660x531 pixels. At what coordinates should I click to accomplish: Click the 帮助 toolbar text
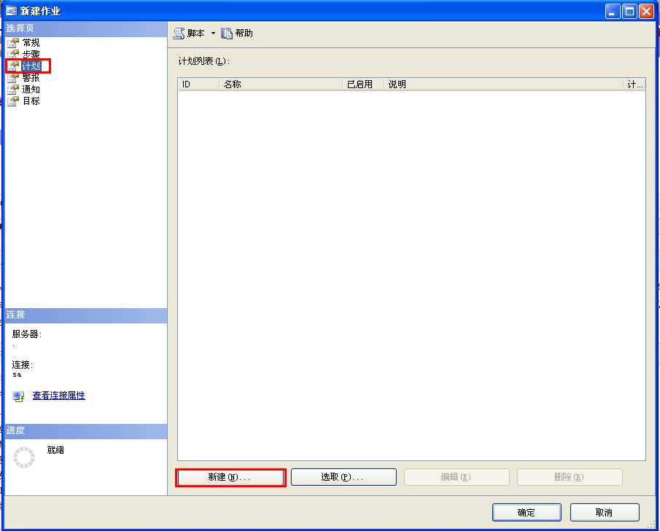(x=244, y=34)
